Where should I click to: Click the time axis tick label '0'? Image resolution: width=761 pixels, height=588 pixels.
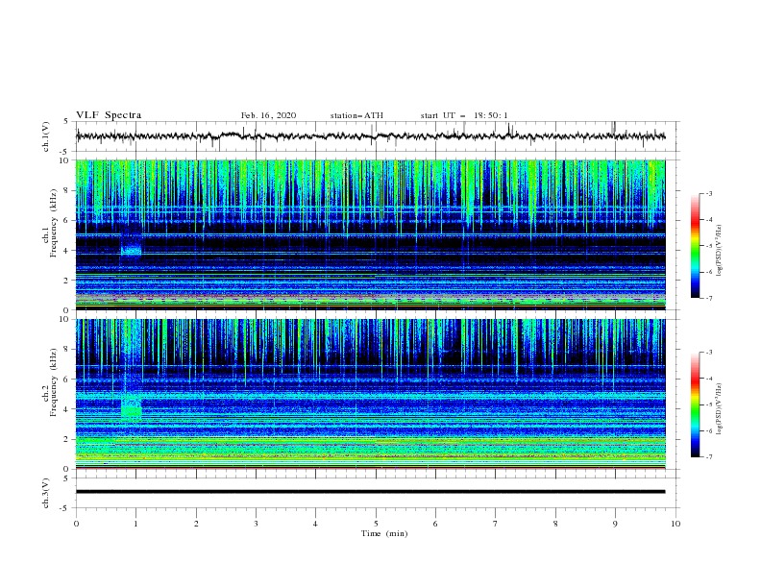(x=76, y=524)
